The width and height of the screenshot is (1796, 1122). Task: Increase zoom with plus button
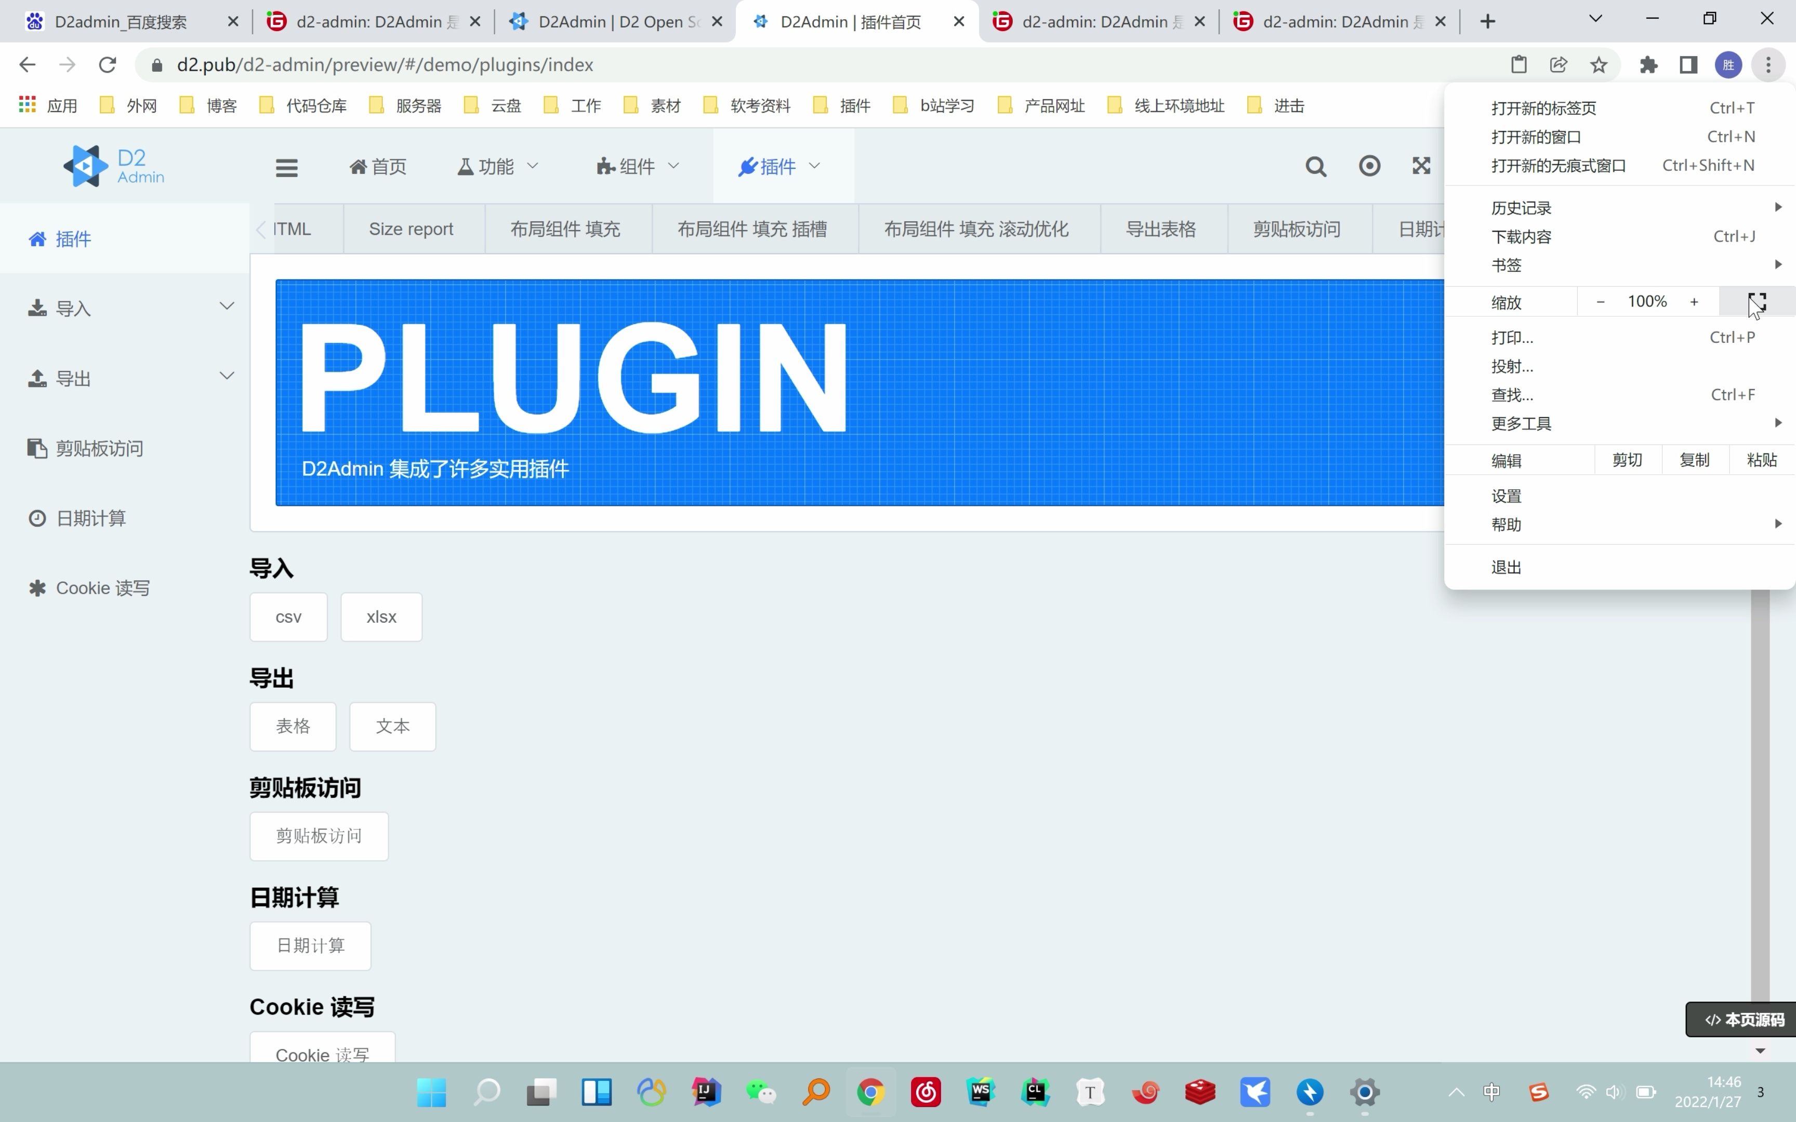point(1694,301)
